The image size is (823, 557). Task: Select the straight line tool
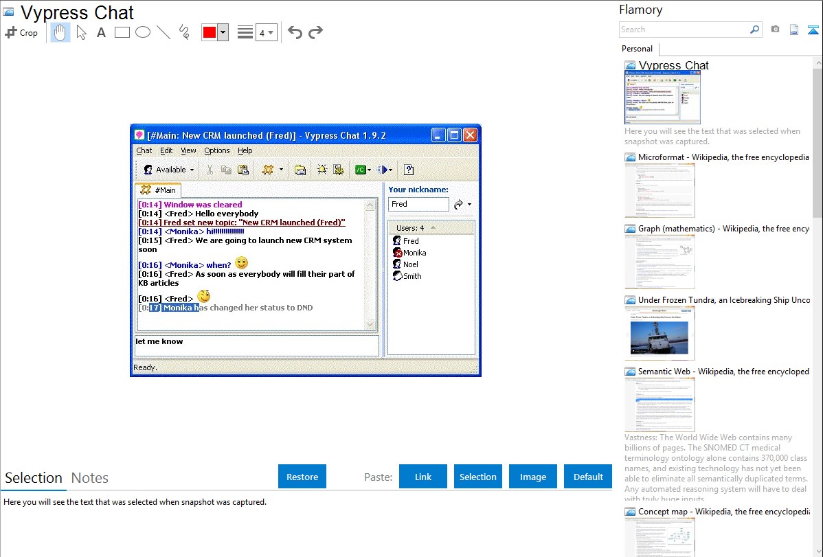pos(164,32)
